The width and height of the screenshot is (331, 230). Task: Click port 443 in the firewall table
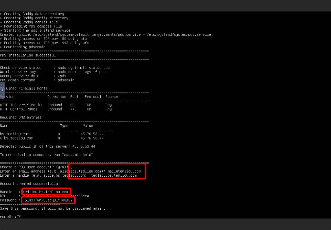click(x=73, y=109)
